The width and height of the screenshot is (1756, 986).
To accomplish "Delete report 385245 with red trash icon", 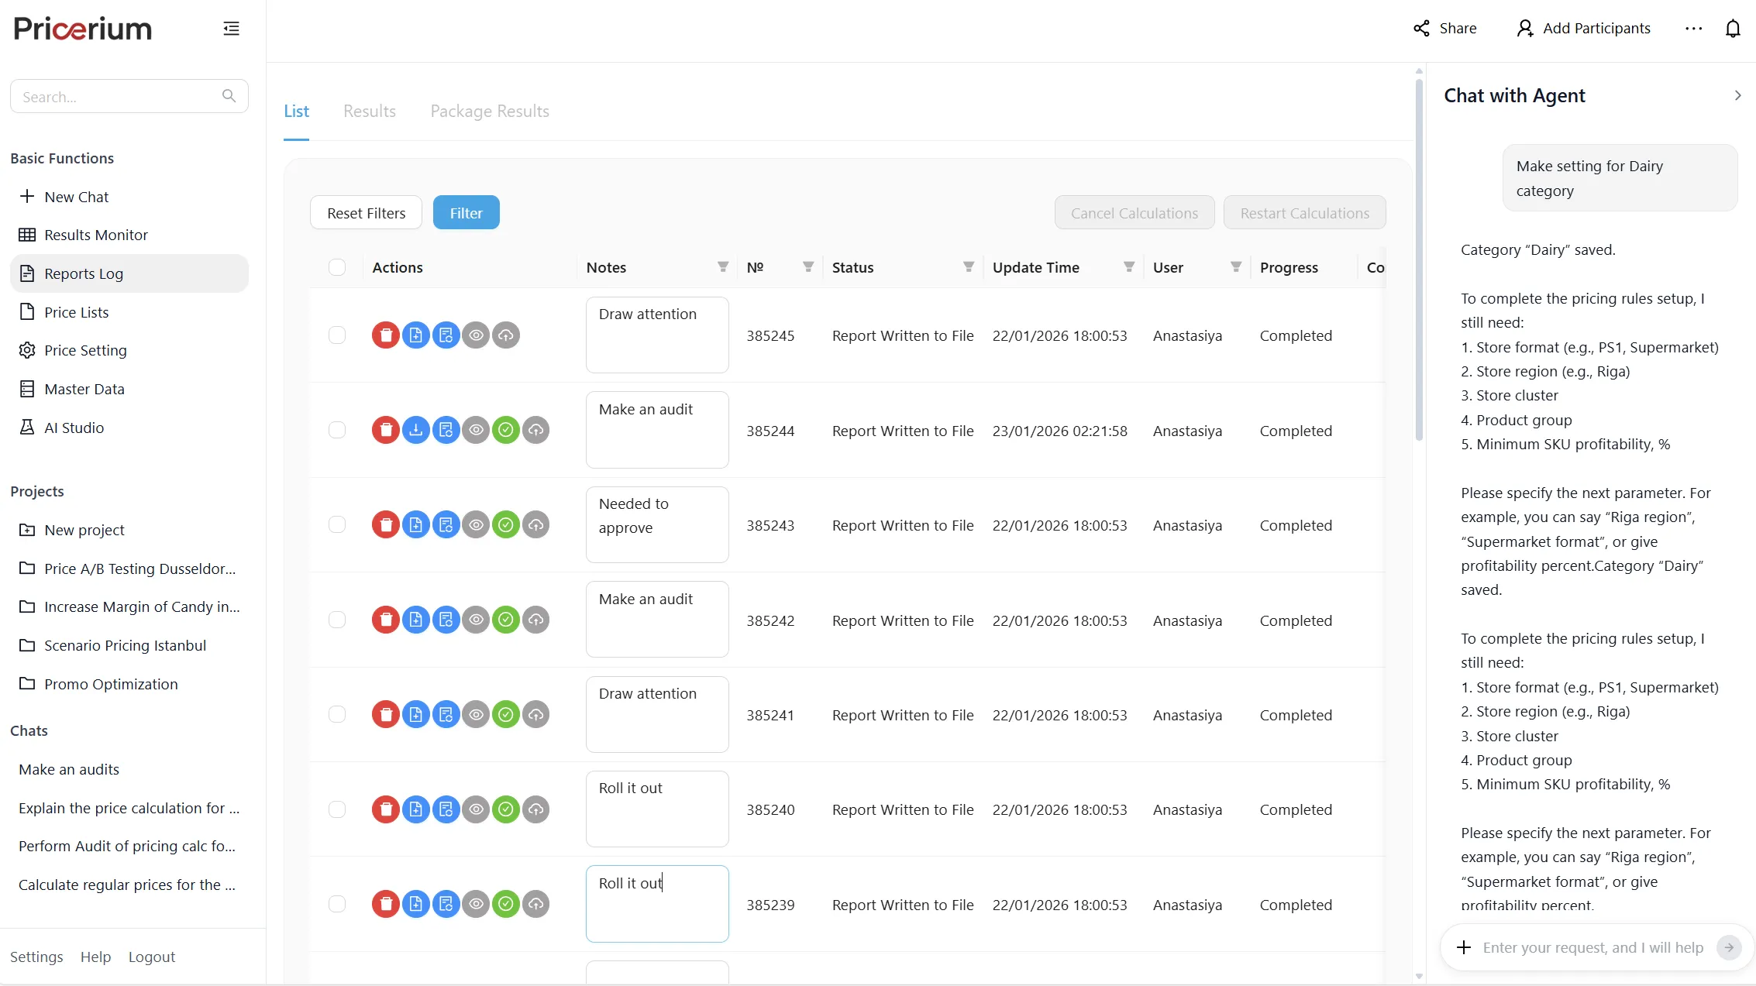I will click(385, 335).
